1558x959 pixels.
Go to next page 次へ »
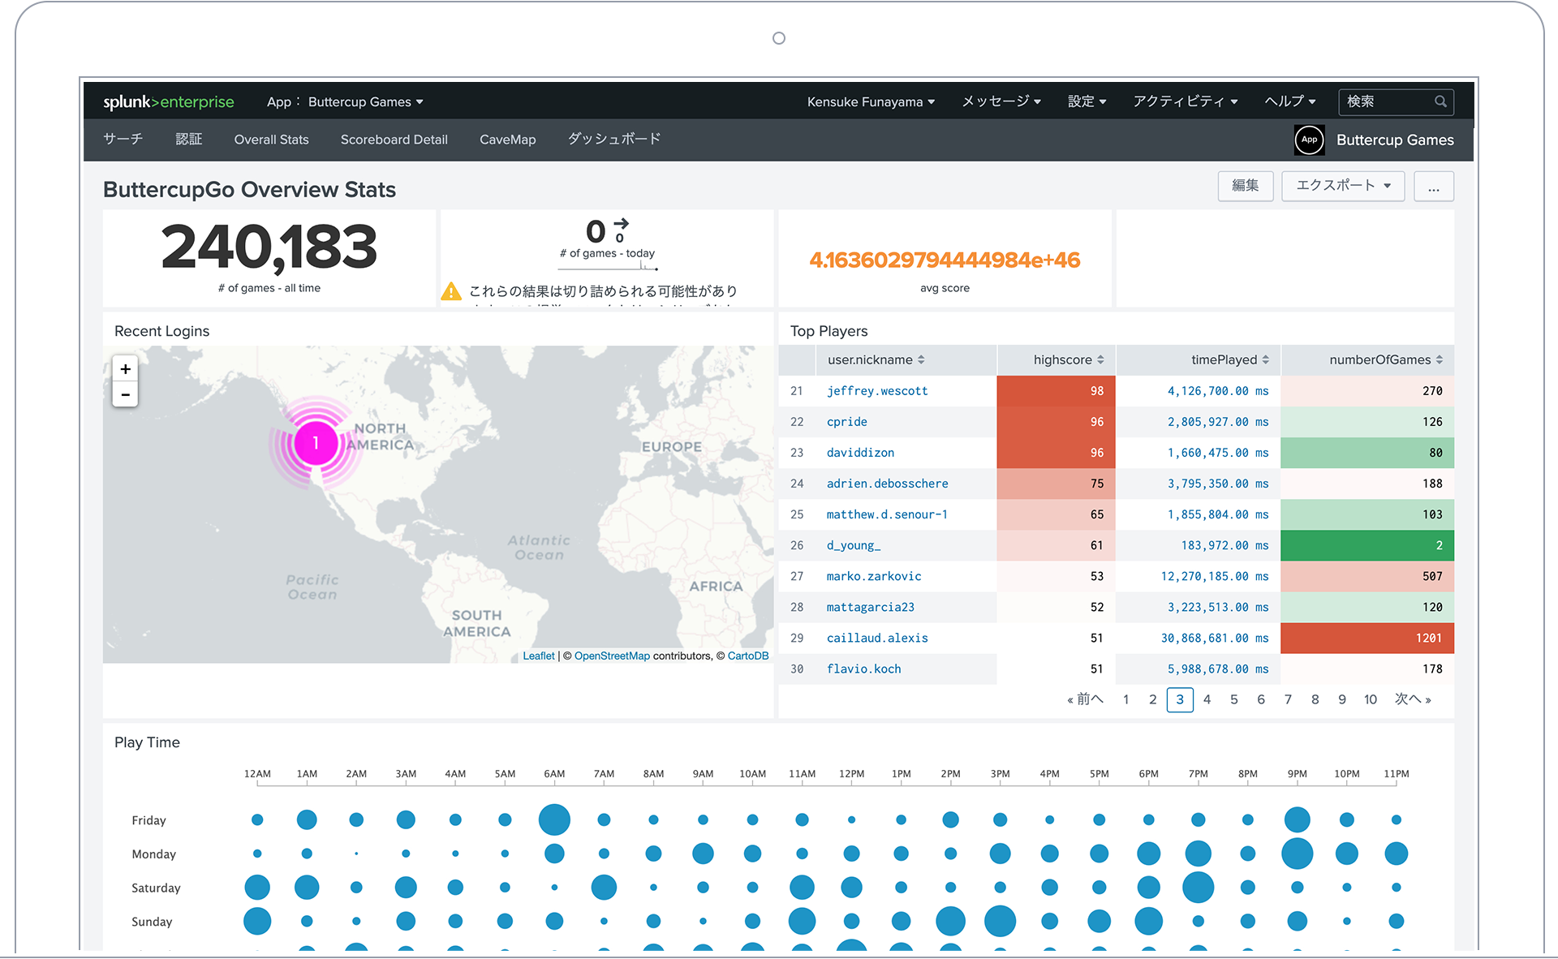[x=1413, y=699]
